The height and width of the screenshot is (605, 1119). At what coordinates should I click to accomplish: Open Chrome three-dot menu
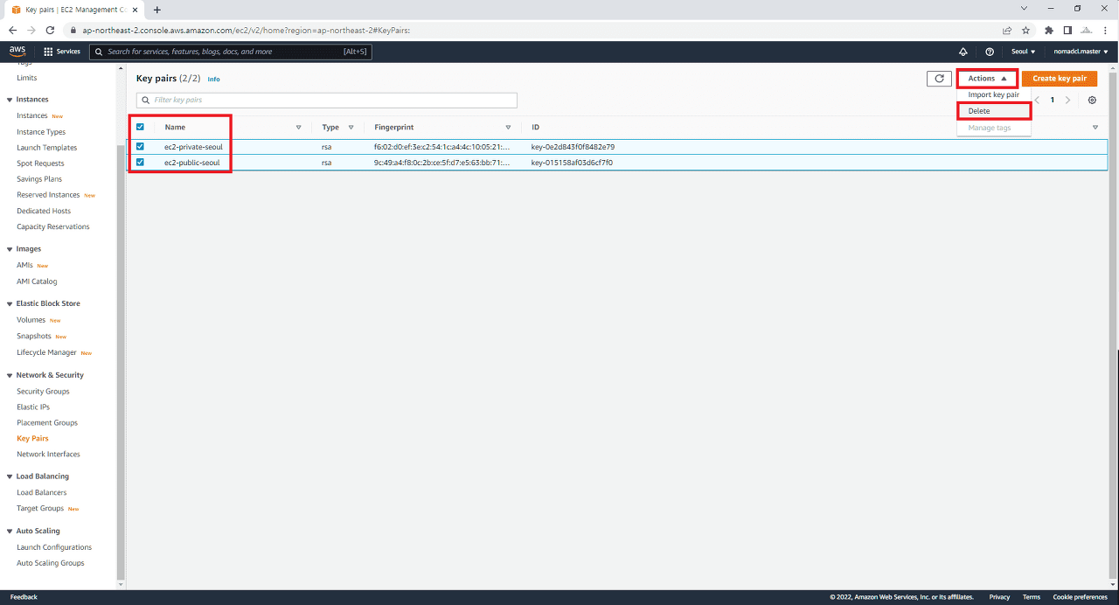(x=1106, y=30)
